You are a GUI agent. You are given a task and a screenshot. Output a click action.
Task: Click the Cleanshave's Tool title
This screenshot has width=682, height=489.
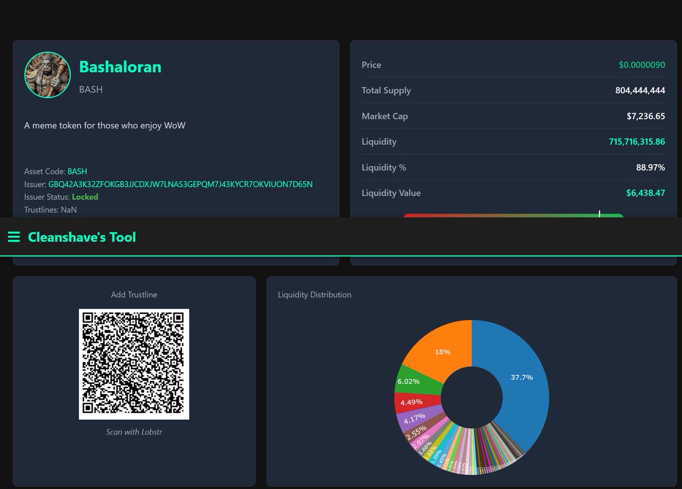pos(82,237)
